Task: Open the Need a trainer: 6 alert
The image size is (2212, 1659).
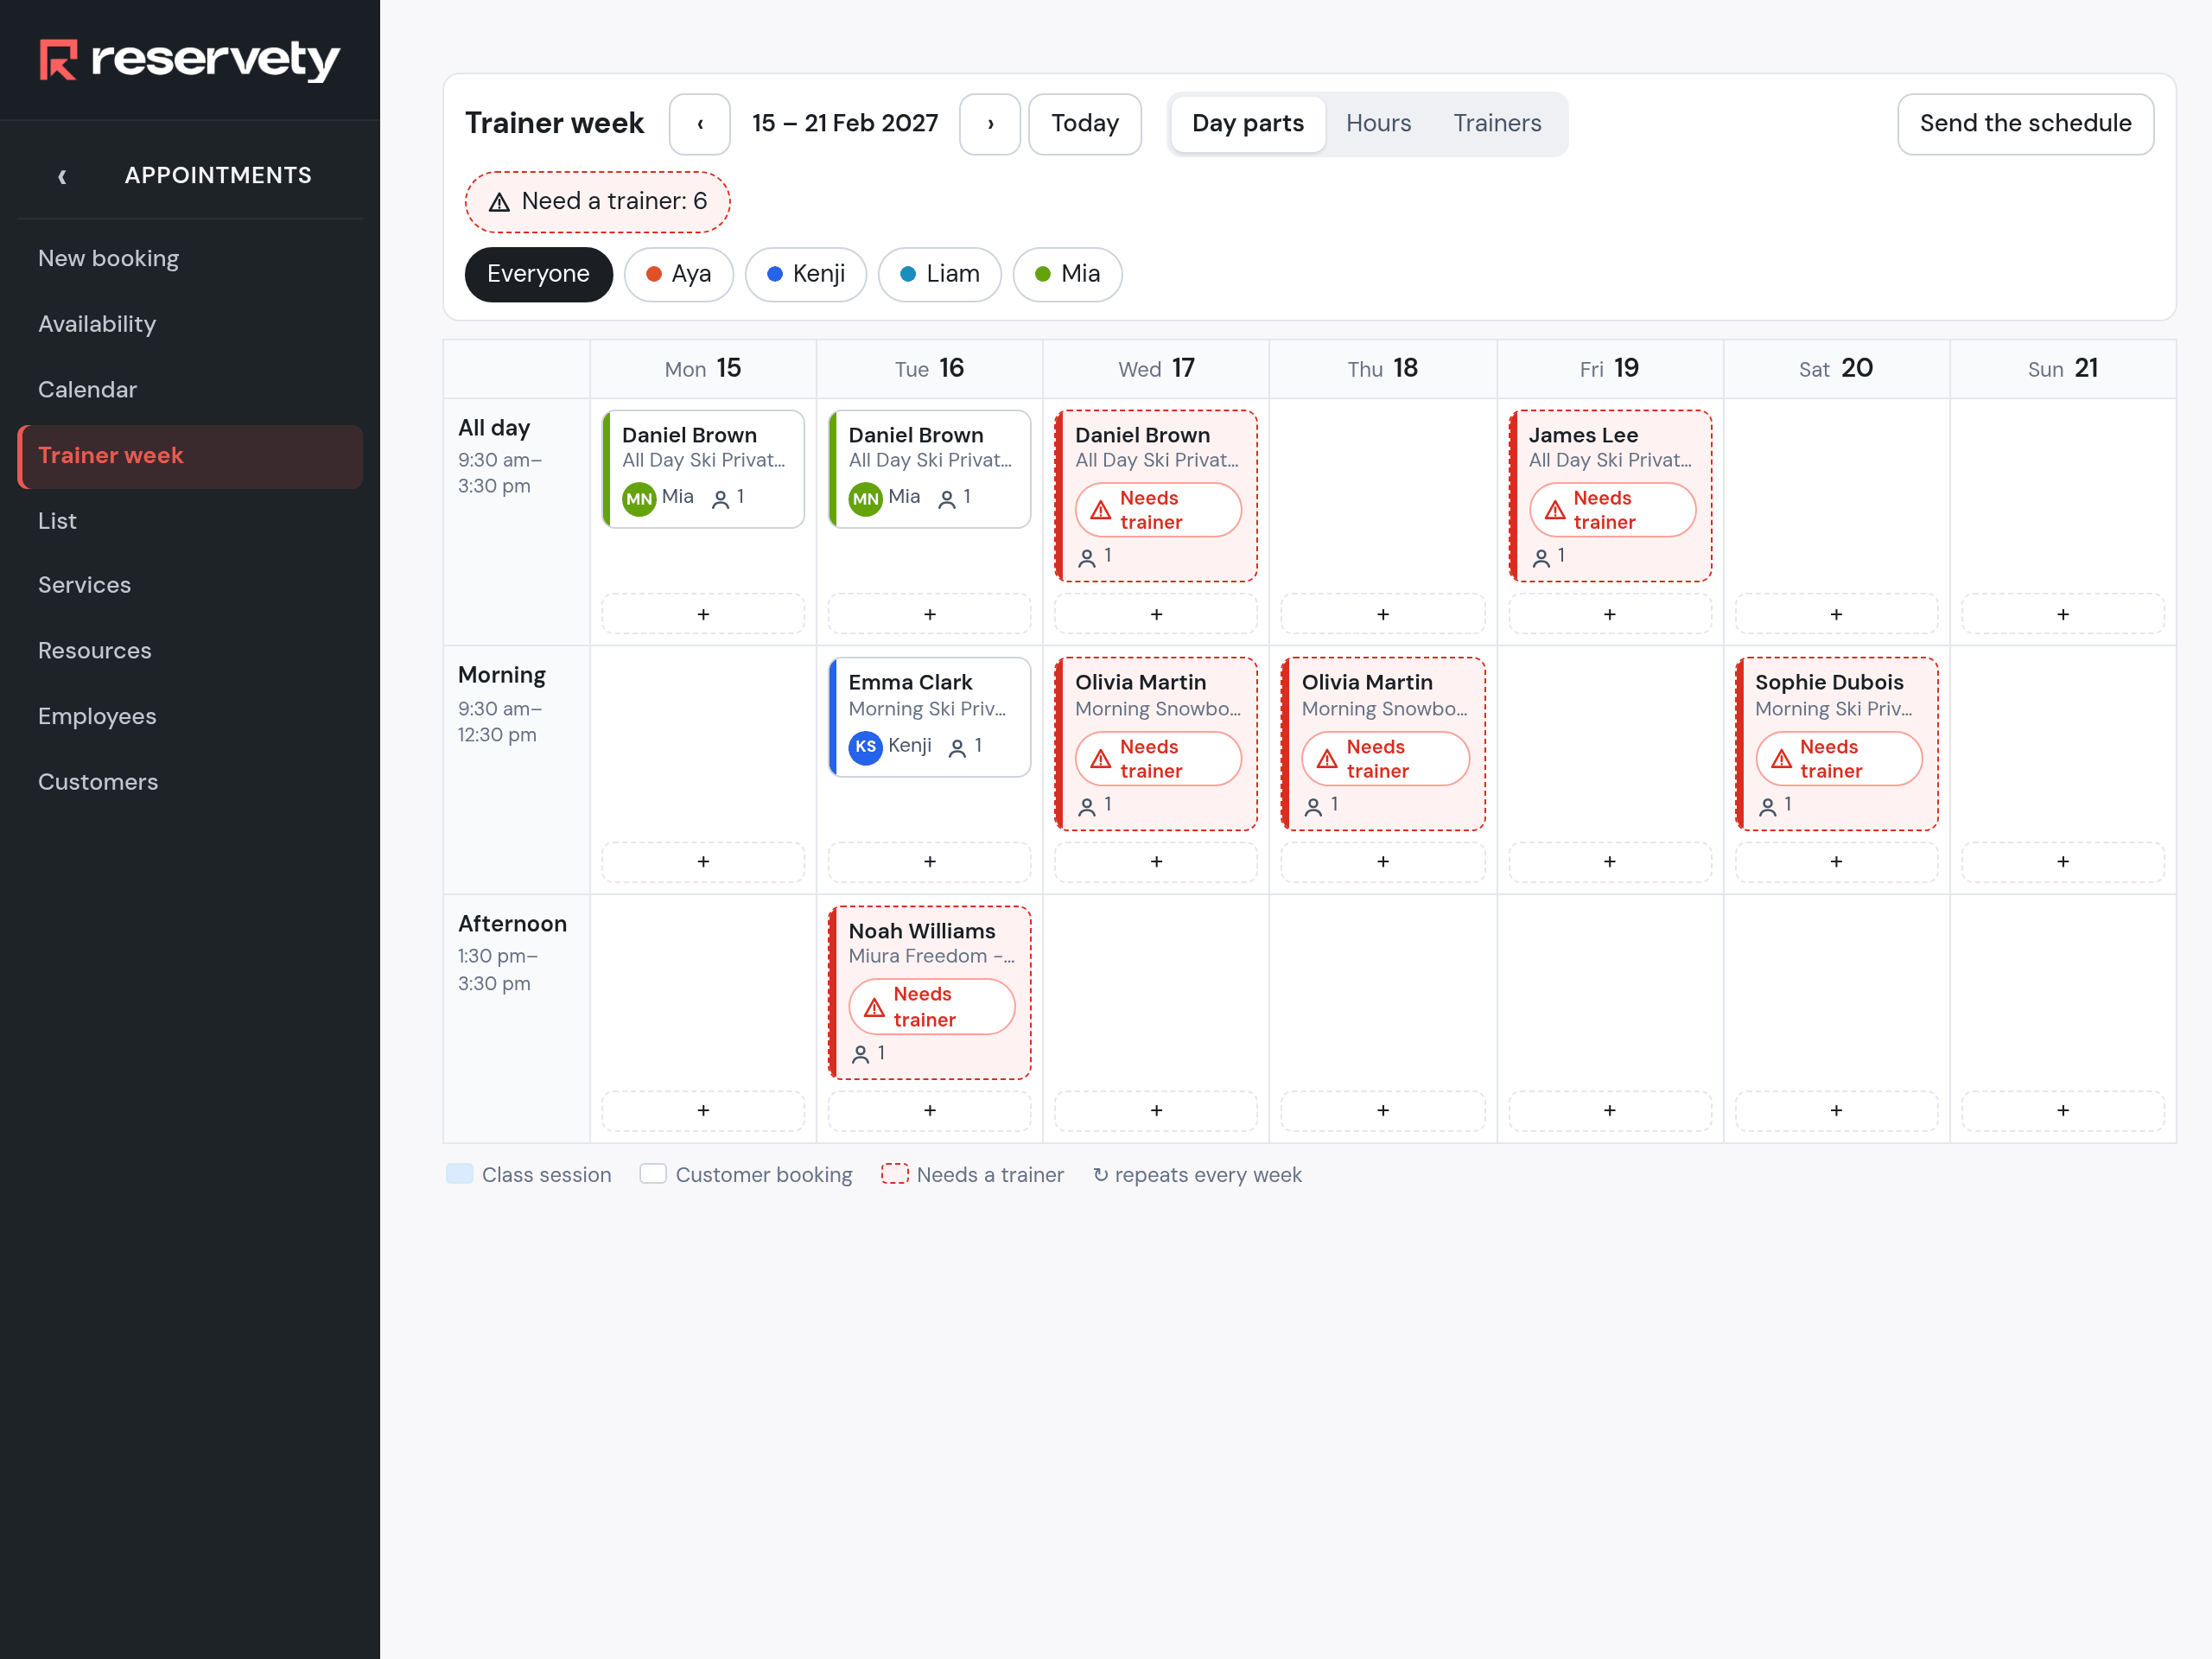Action: click(598, 202)
